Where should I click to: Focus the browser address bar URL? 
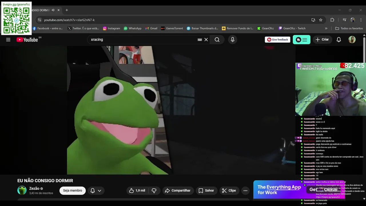point(69,20)
